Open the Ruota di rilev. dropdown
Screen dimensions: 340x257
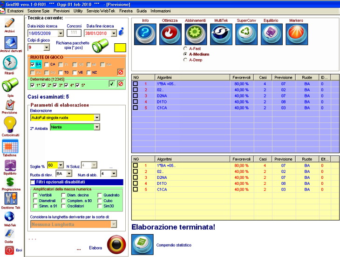click(69, 173)
